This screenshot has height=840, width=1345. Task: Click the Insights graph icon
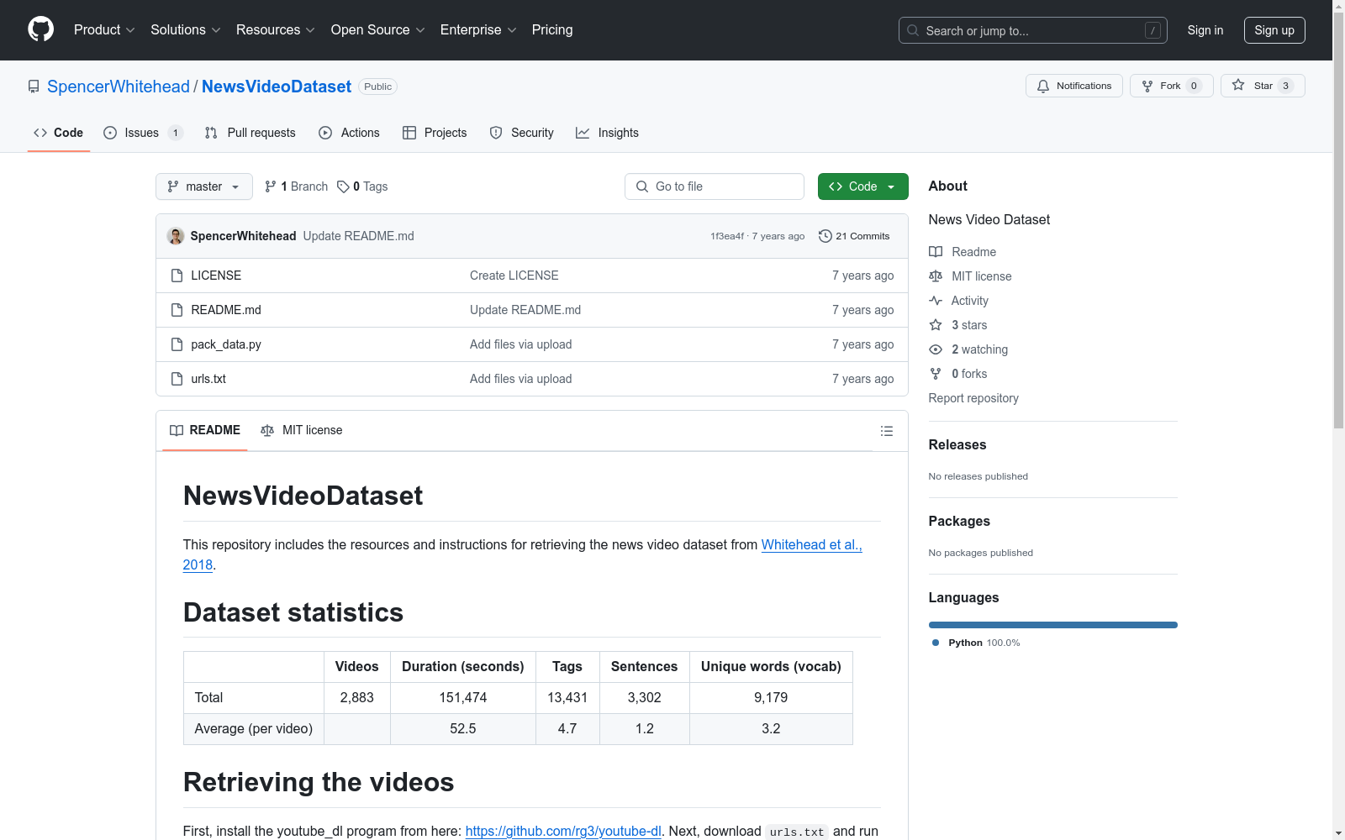(583, 133)
